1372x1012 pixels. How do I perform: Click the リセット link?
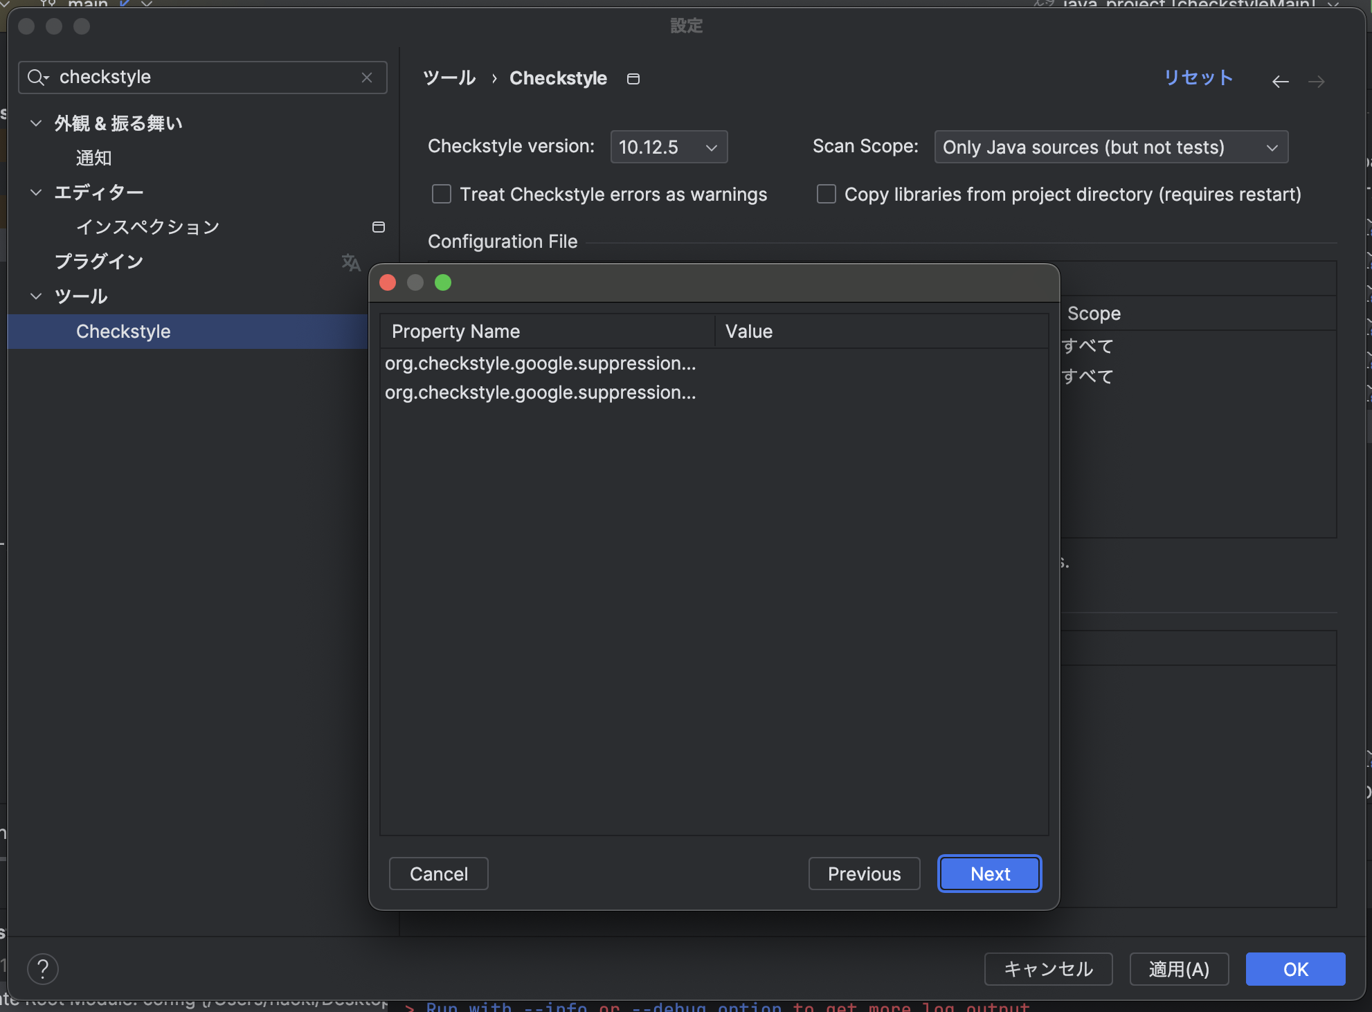[1198, 78]
